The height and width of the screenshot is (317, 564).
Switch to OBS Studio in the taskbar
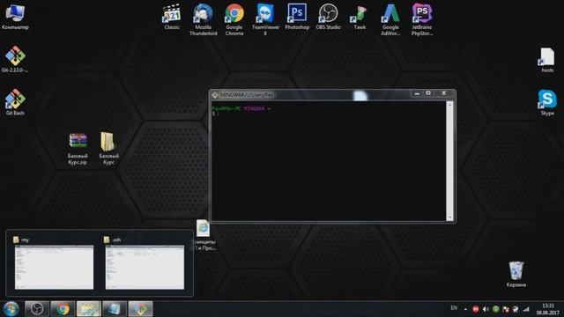[37, 309]
